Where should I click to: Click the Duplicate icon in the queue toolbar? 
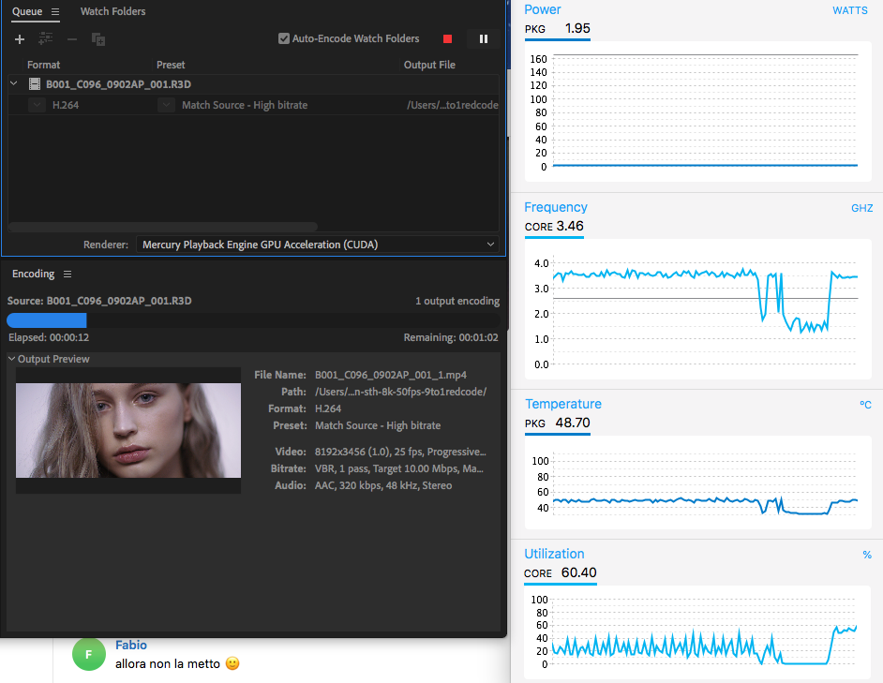pyautogui.click(x=98, y=38)
